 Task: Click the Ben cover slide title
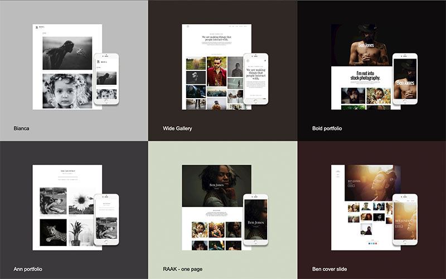click(329, 269)
